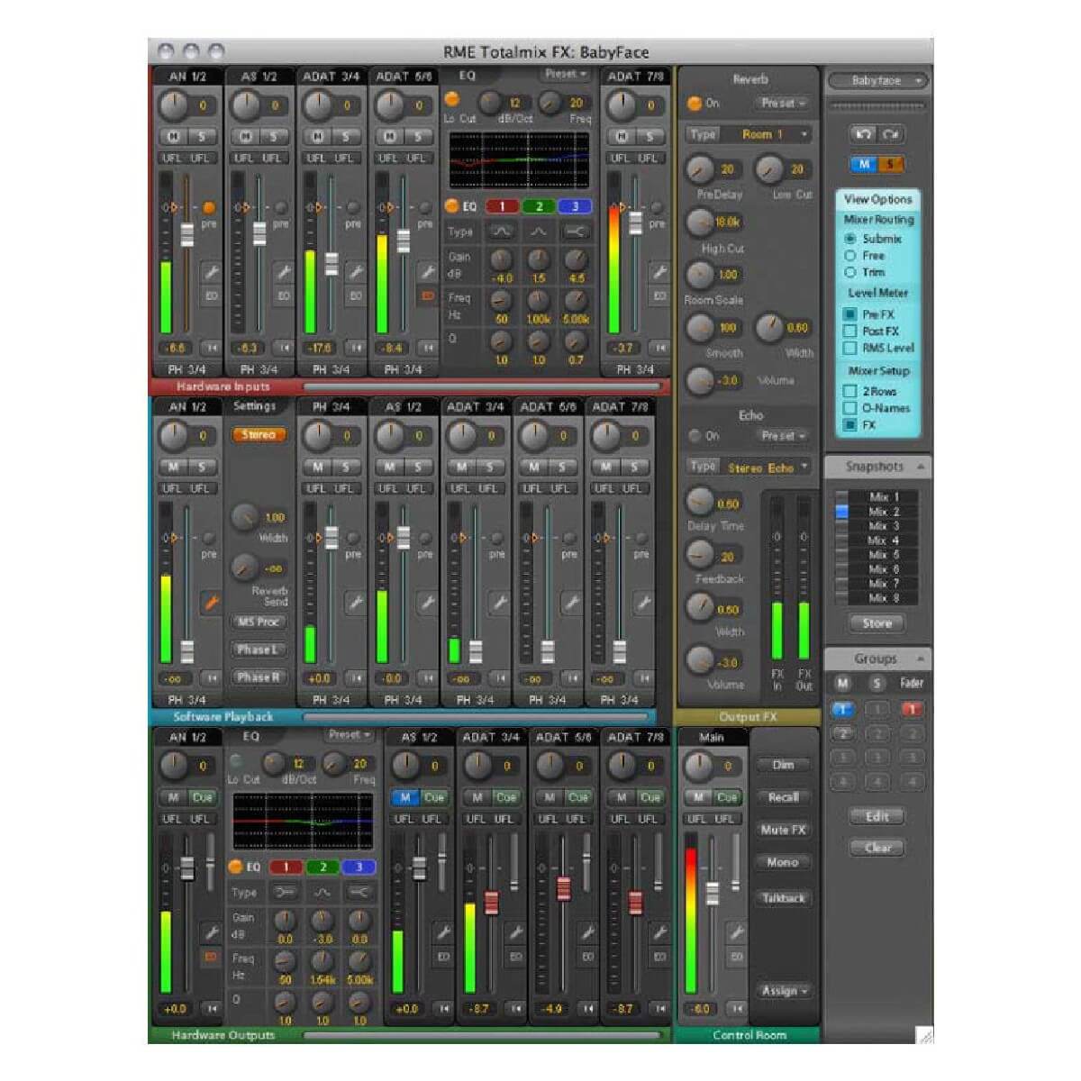Collapse the Groups panel
The image size is (1081, 1081).
(x=921, y=659)
